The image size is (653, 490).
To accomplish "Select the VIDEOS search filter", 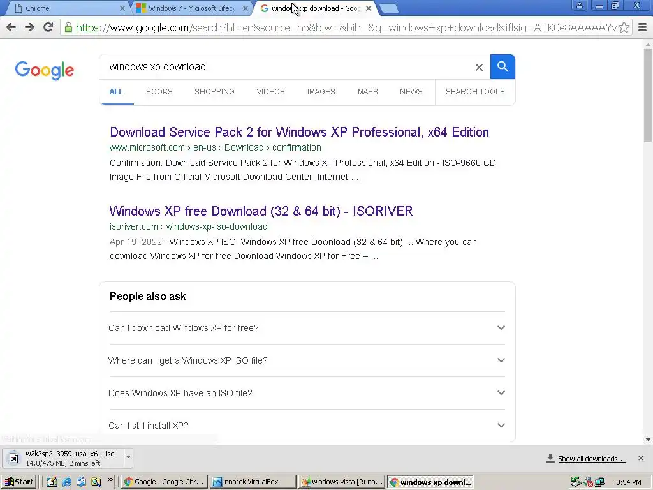I will 270,92.
